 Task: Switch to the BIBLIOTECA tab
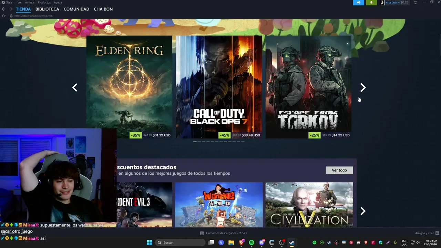tap(47, 9)
